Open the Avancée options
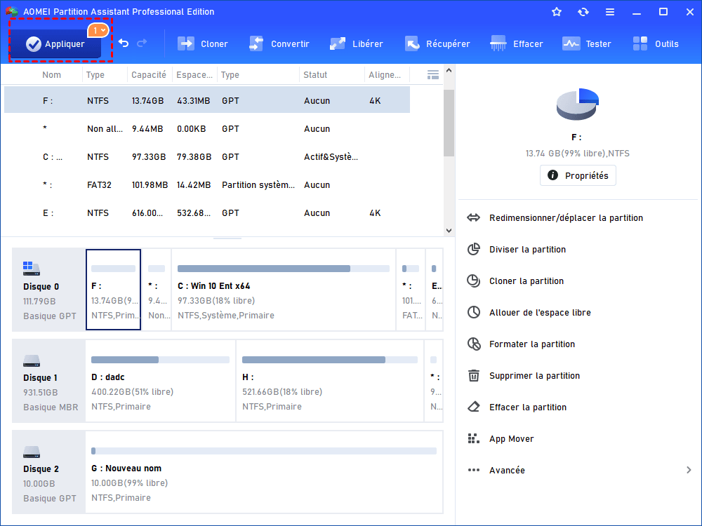Image resolution: width=702 pixels, height=526 pixels. [x=507, y=470]
